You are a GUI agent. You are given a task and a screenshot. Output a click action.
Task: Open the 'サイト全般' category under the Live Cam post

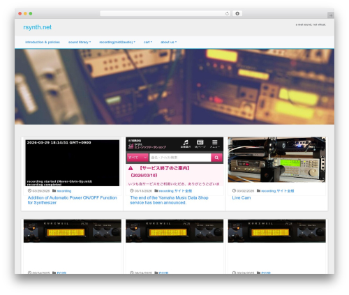pyautogui.click(x=285, y=191)
